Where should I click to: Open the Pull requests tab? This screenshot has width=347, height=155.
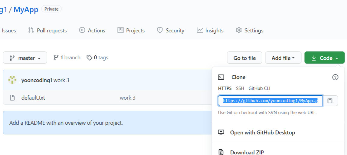(x=47, y=30)
